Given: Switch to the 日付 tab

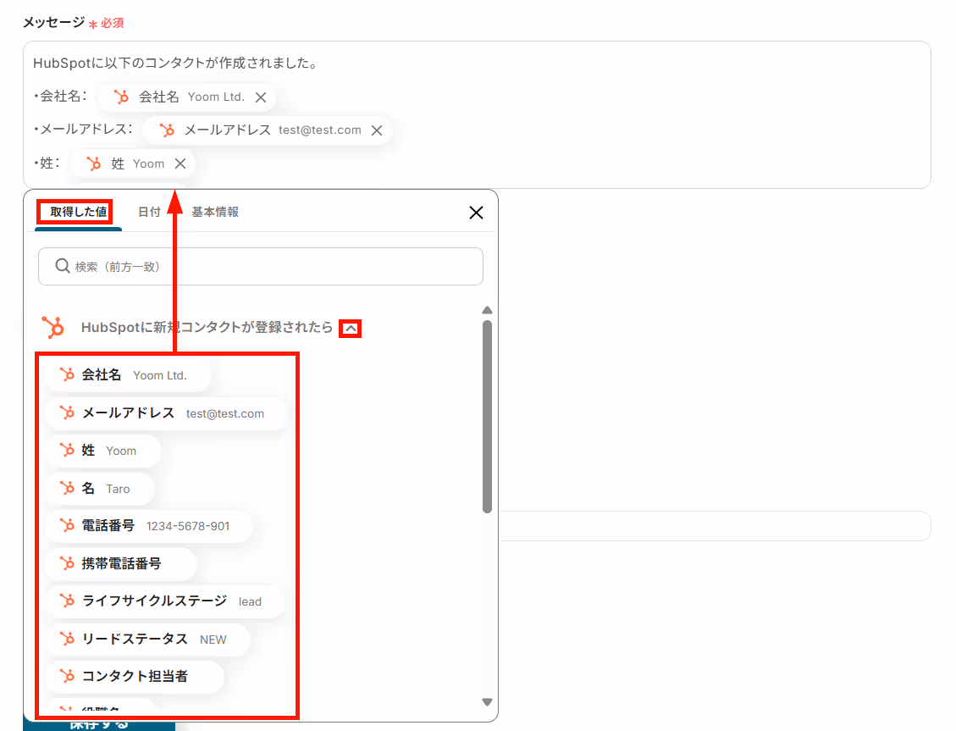Looking at the screenshot, I should [149, 212].
